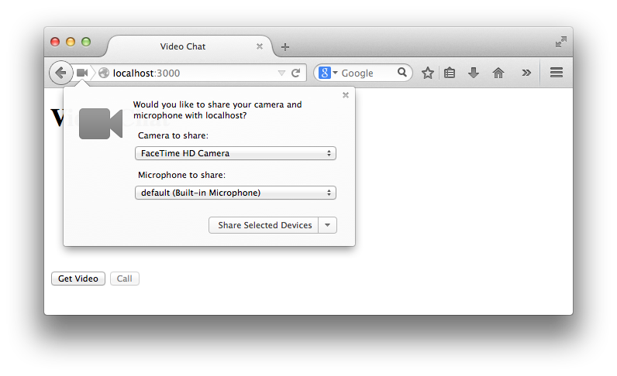Expand the Share Selected Devices options arrow
The width and height of the screenshot is (617, 376).
pos(328,225)
